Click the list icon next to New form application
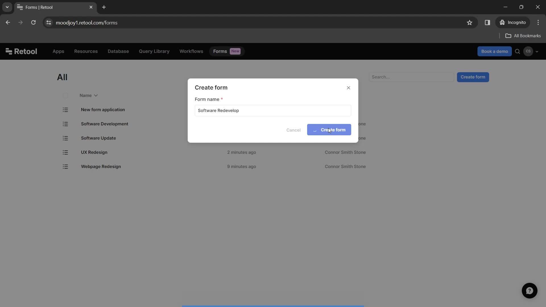Screen dimensions: 546x307 pos(65,109)
